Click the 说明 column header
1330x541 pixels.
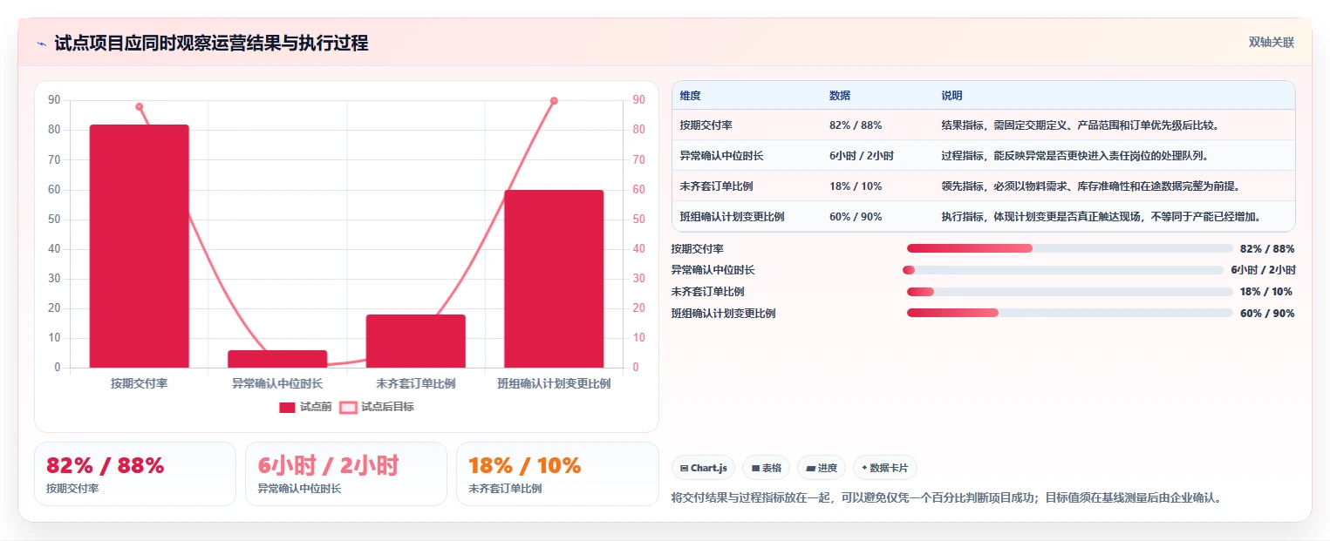[951, 96]
